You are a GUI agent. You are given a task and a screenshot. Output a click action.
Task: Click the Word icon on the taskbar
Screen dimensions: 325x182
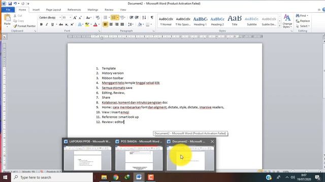[139, 177]
